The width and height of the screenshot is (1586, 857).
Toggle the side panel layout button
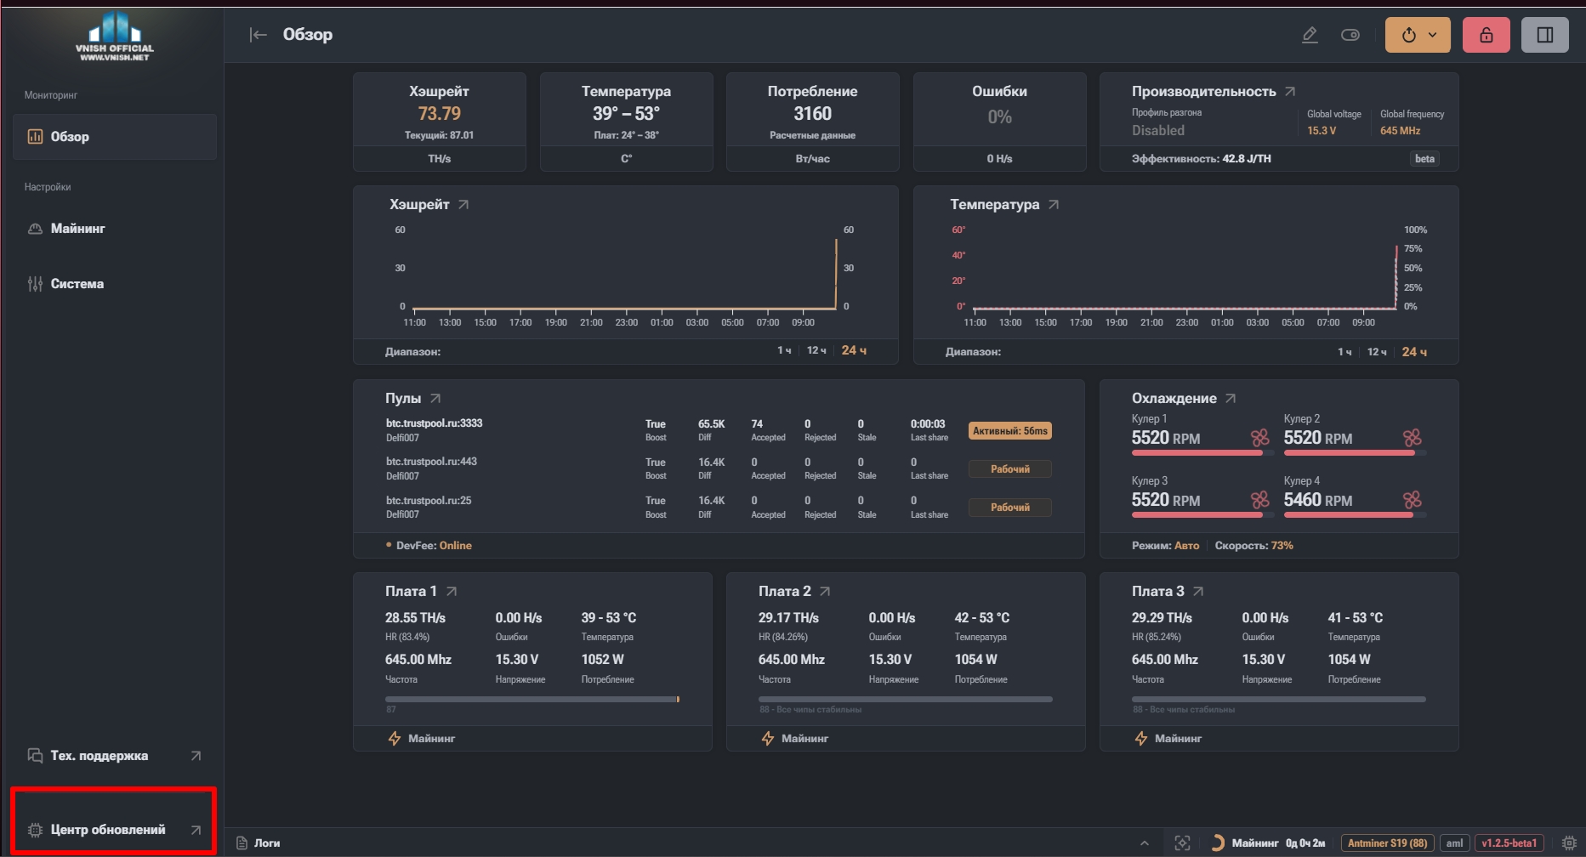[x=1545, y=35]
